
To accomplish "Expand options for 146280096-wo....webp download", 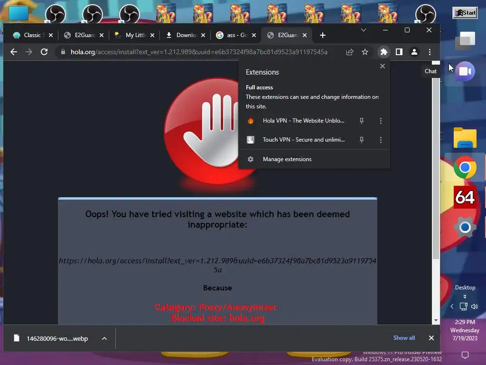I will tap(104, 338).
